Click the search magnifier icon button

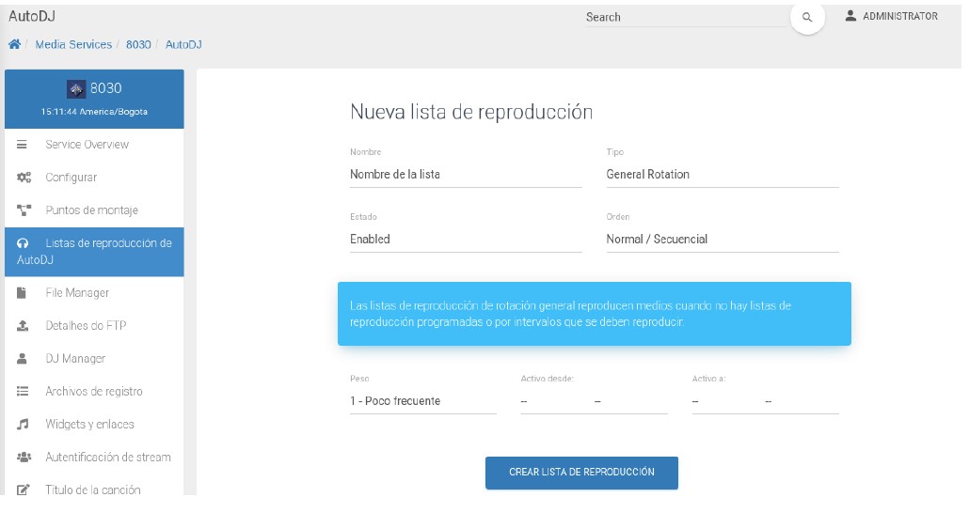click(807, 17)
